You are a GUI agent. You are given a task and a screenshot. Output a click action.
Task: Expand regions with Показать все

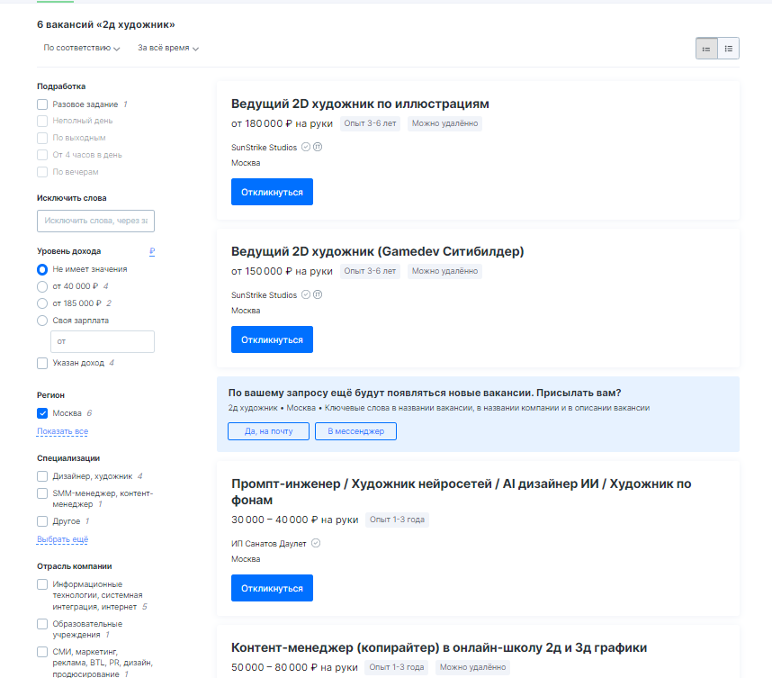(x=62, y=431)
